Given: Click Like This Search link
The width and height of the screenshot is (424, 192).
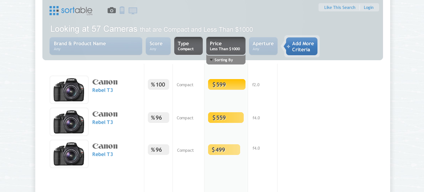Looking at the screenshot, I should [x=340, y=7].
